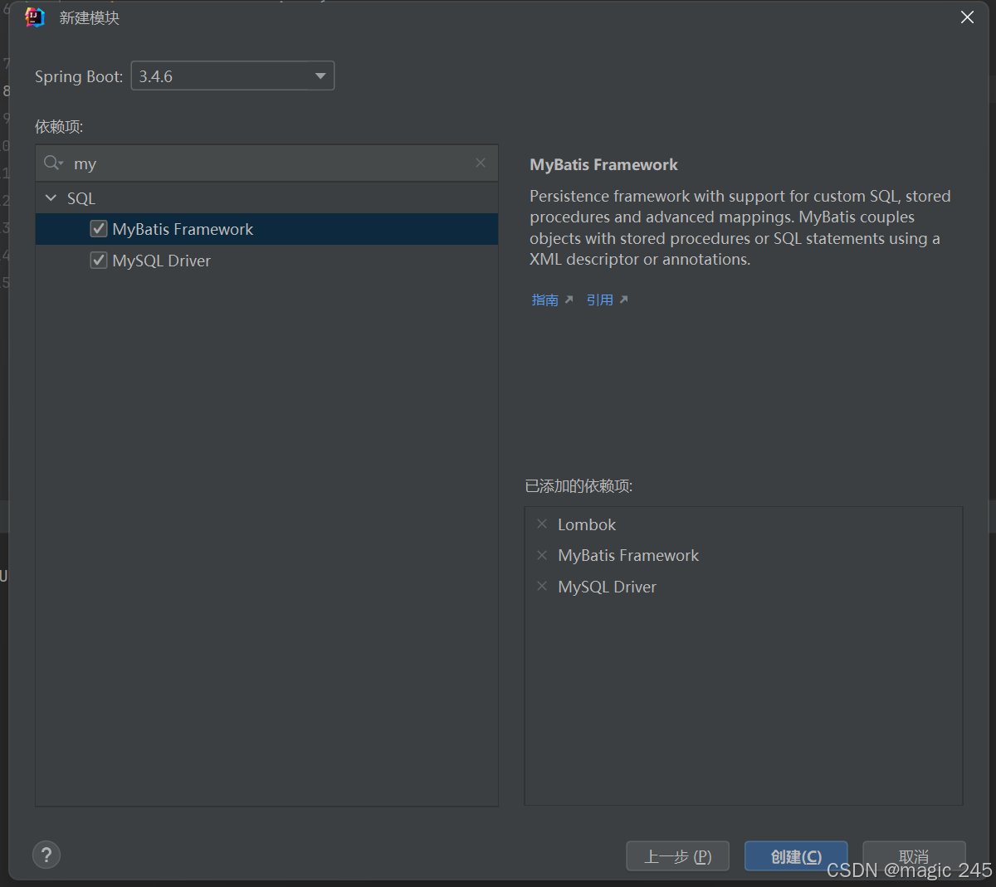Clear the dependency search text
Image resolution: width=996 pixels, height=887 pixels.
(481, 163)
